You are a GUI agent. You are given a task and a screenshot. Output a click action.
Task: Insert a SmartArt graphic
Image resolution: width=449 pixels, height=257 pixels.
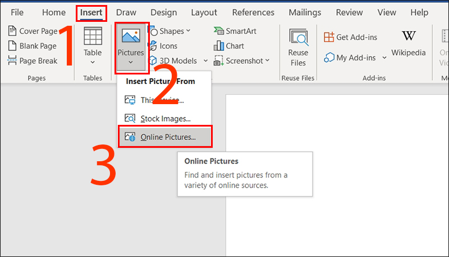tap(235, 31)
